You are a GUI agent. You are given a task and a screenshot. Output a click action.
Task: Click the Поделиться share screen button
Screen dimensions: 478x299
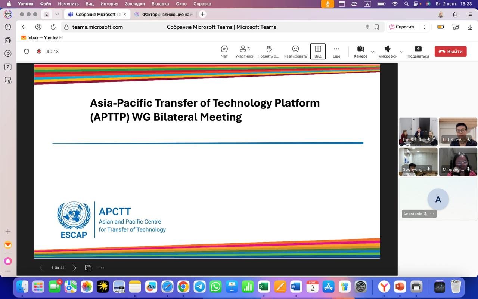[x=418, y=52]
